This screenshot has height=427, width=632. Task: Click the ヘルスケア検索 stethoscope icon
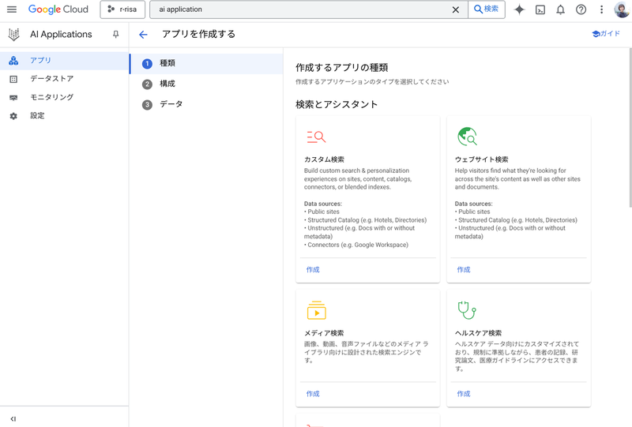click(x=467, y=309)
